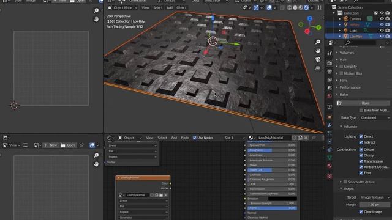The width and height of the screenshot is (392, 220).
Task: Uncheck Diffuse contribution
Action: coord(361,149)
